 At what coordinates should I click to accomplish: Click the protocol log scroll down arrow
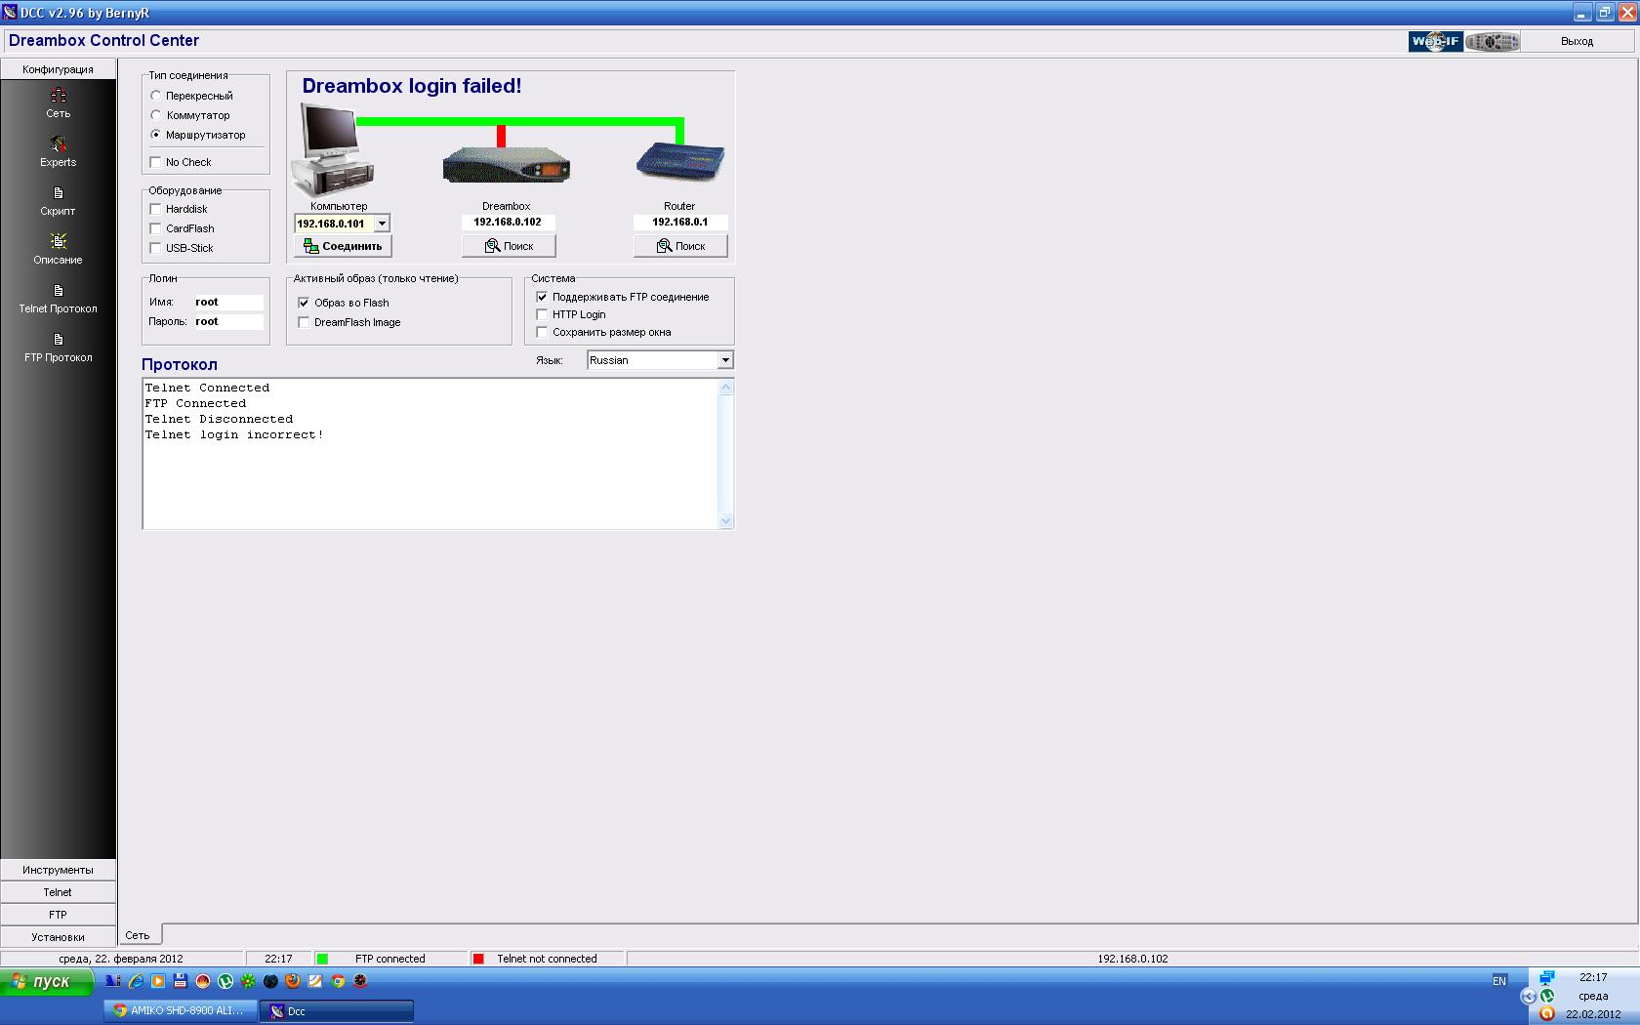click(x=725, y=521)
